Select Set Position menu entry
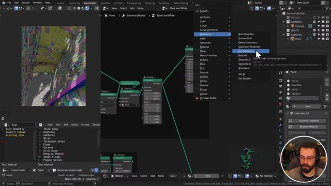Image resolution: width=331 pixels, height=186 pixels. pyautogui.click(x=245, y=79)
